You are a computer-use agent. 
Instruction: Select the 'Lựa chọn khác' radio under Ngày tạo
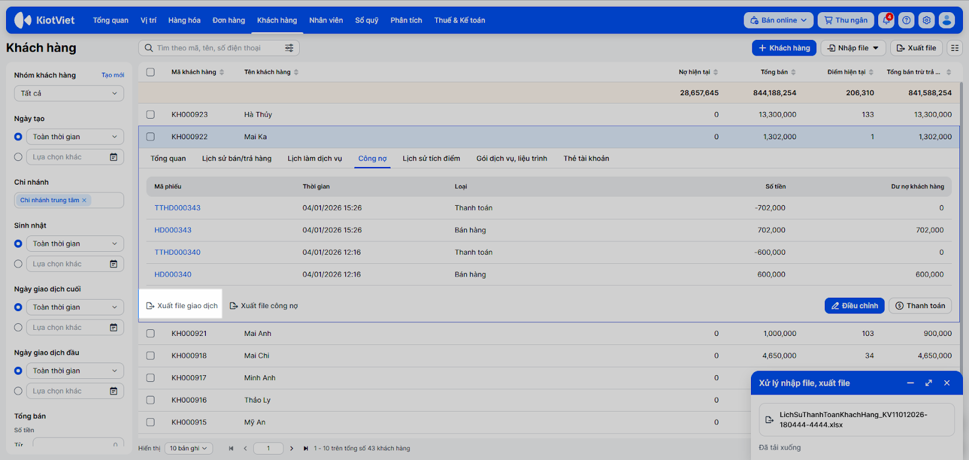pyautogui.click(x=18, y=157)
